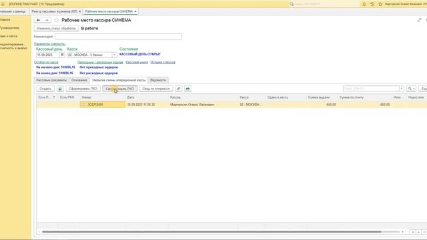
Task: Open the Ещё menu button
Action: click(x=423, y=89)
